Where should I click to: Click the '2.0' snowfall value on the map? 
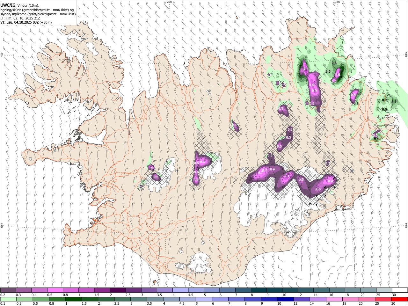306,69
